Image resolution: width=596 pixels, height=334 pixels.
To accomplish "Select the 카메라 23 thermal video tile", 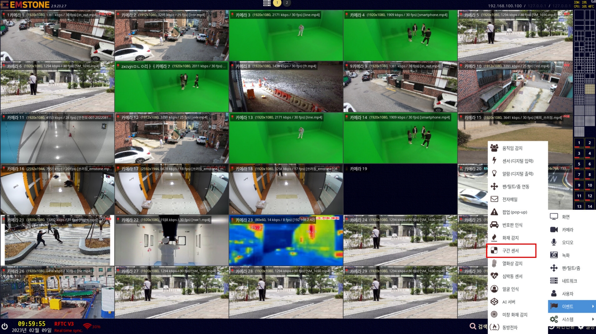I will click(x=286, y=241).
